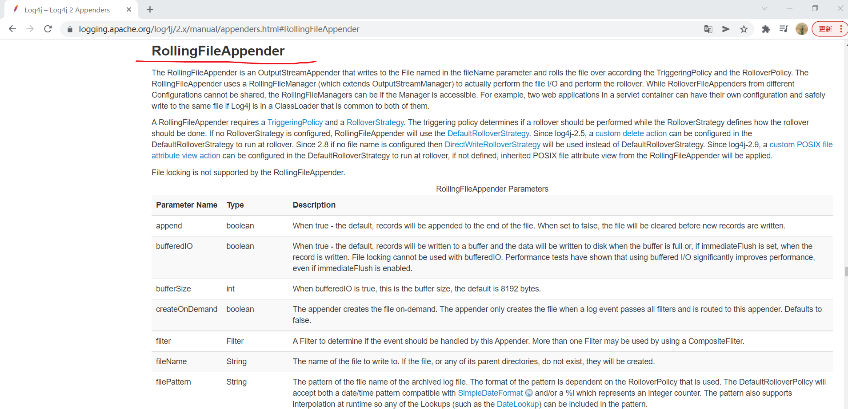Click the send/share page icon
The image size is (848, 409).
click(x=726, y=29)
